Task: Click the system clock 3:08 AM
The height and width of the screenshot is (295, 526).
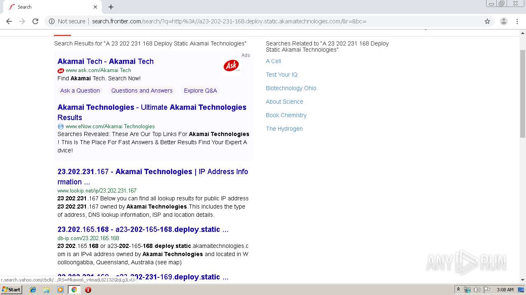Action: (505, 290)
